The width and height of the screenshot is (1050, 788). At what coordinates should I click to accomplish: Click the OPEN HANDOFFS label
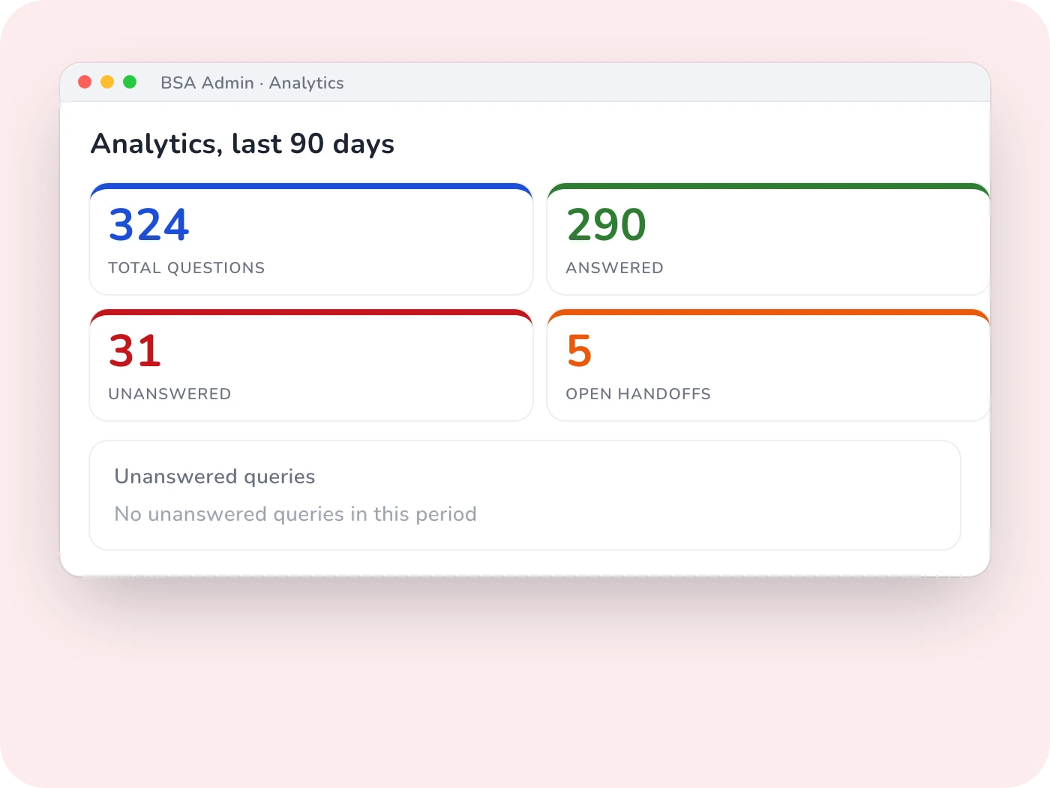[638, 394]
